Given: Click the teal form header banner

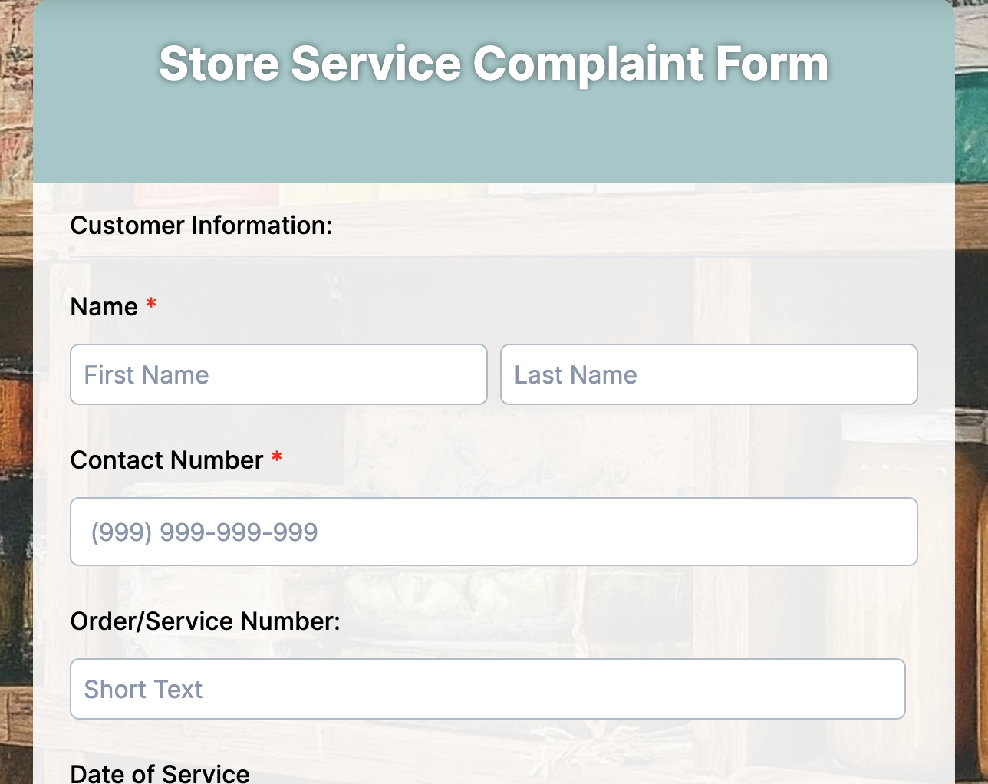Looking at the screenshot, I should pos(493,138).
